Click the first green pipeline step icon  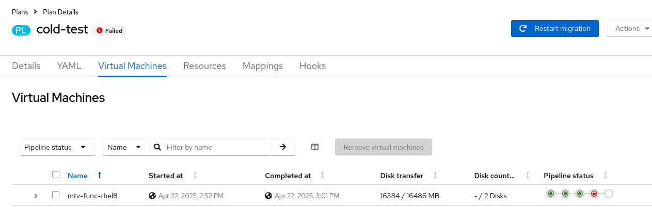pos(551,194)
